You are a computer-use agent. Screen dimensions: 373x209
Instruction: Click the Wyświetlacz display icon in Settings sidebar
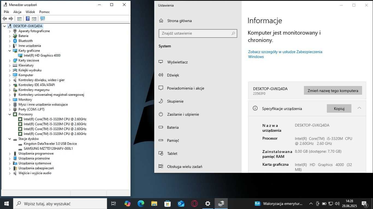tap(161, 62)
